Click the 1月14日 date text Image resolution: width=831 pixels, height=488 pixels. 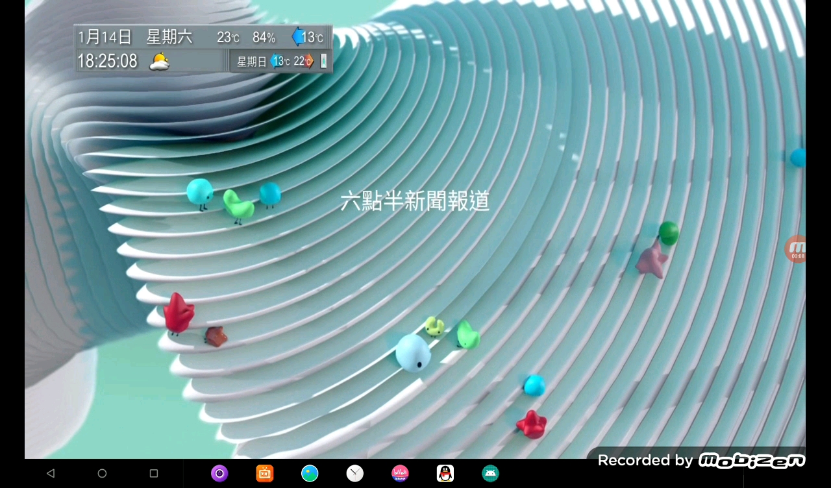105,37
